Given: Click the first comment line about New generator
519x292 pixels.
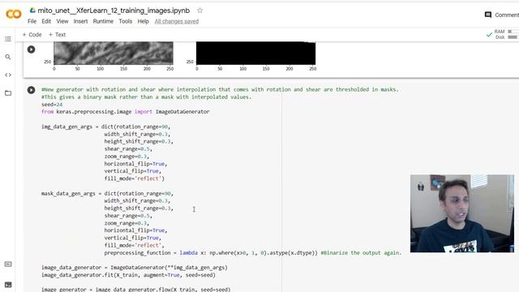Looking at the screenshot, I should tap(220, 89).
